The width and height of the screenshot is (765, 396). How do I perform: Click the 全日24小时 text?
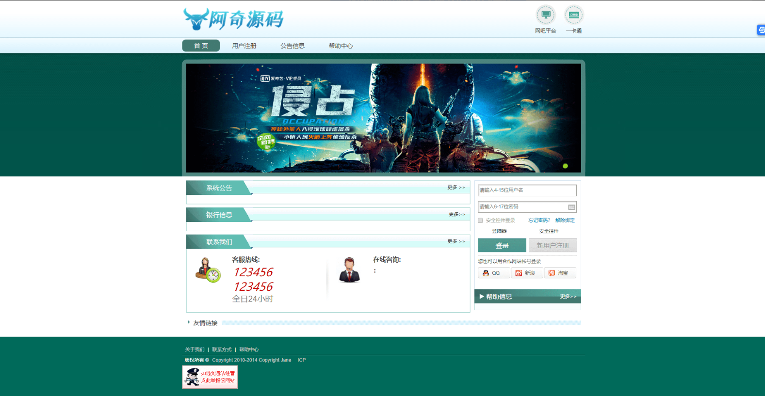[252, 299]
